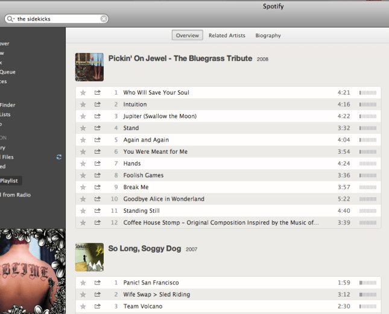The width and height of the screenshot is (389, 314).
Task: Select the Finder item in the sidebar
Action: pos(7,105)
